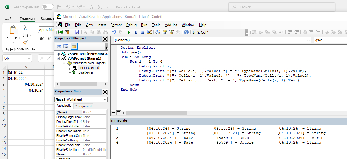Expand the VBAProject (PERSONAL.XLSB) tree node
Viewport: 347px width, 159px height.
pyautogui.click(x=59, y=54)
